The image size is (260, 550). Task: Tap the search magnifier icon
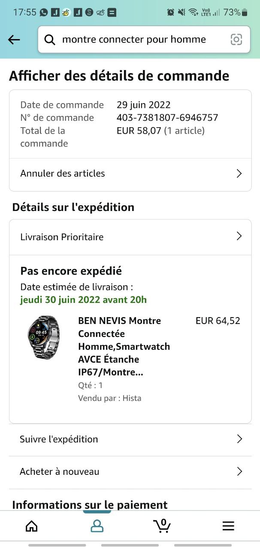click(50, 40)
